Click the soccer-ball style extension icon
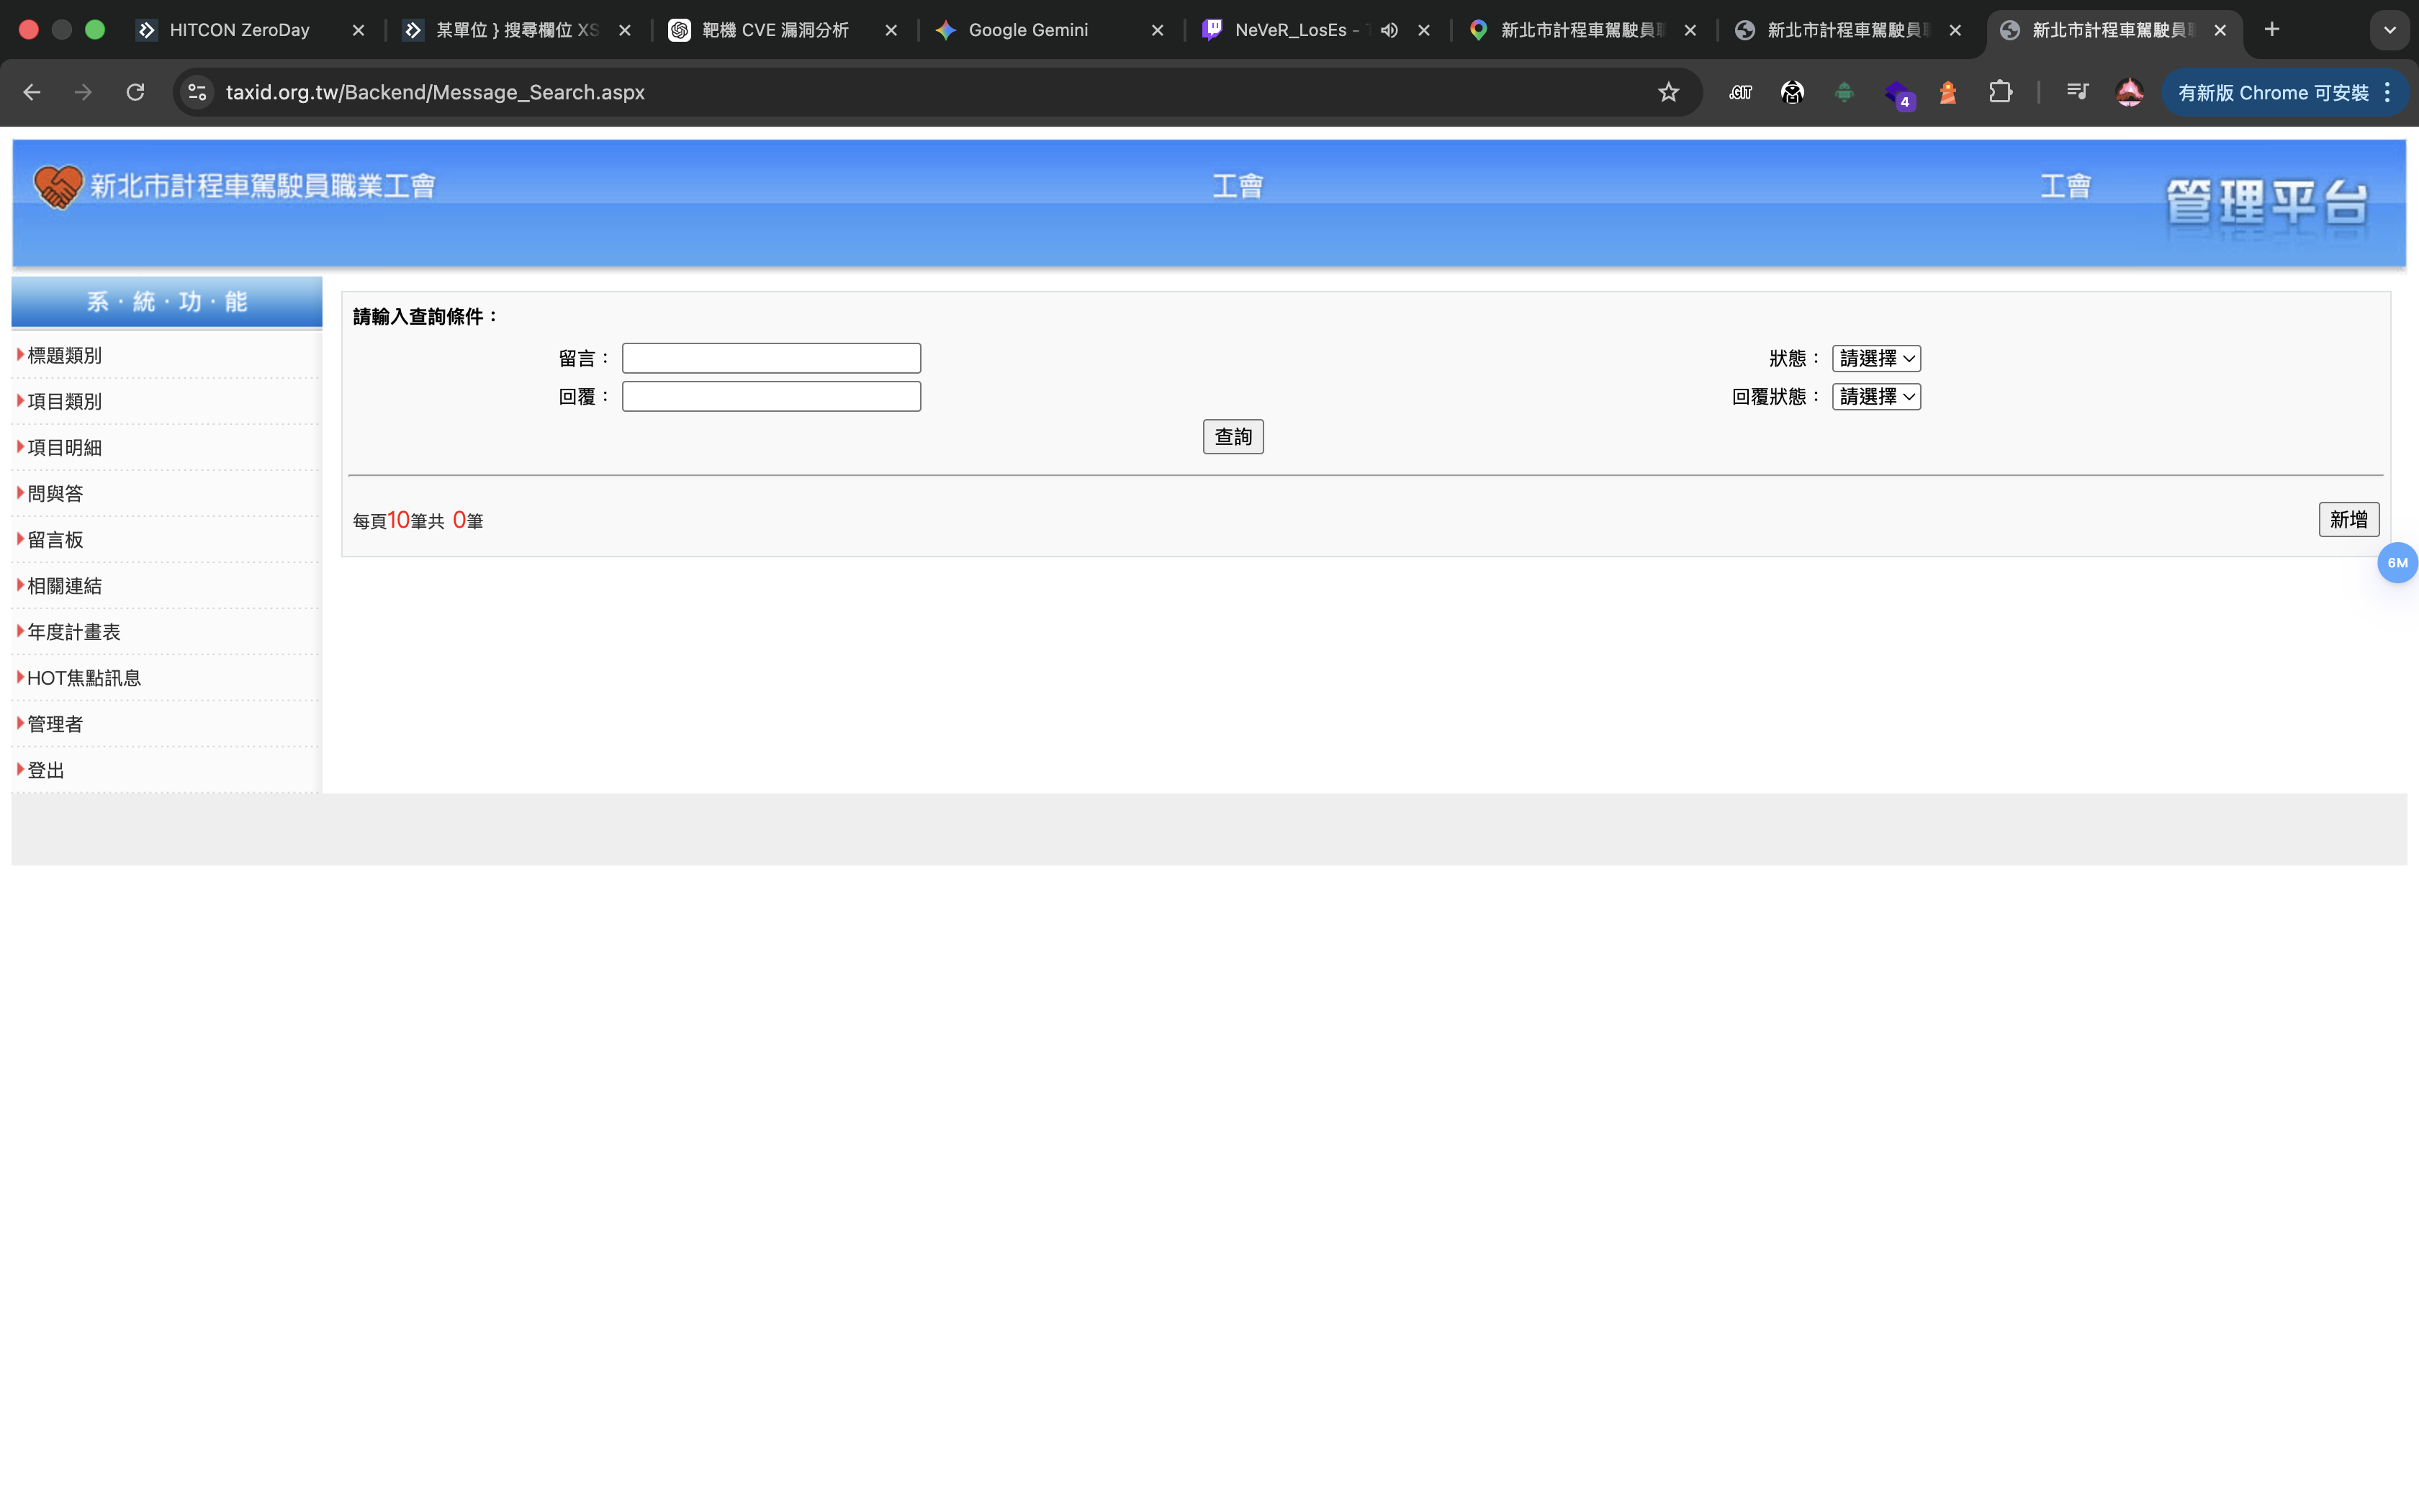 (x=1792, y=92)
